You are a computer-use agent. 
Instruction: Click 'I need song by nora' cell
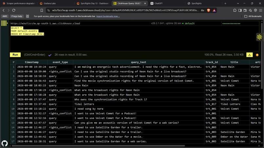(x=139, y=109)
